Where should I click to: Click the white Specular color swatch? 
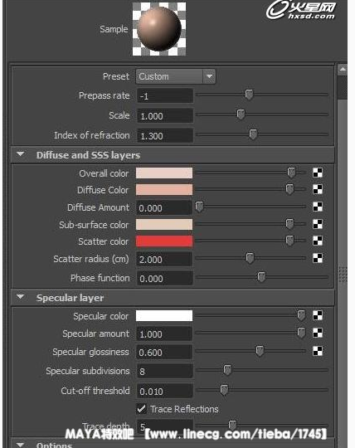(164, 316)
